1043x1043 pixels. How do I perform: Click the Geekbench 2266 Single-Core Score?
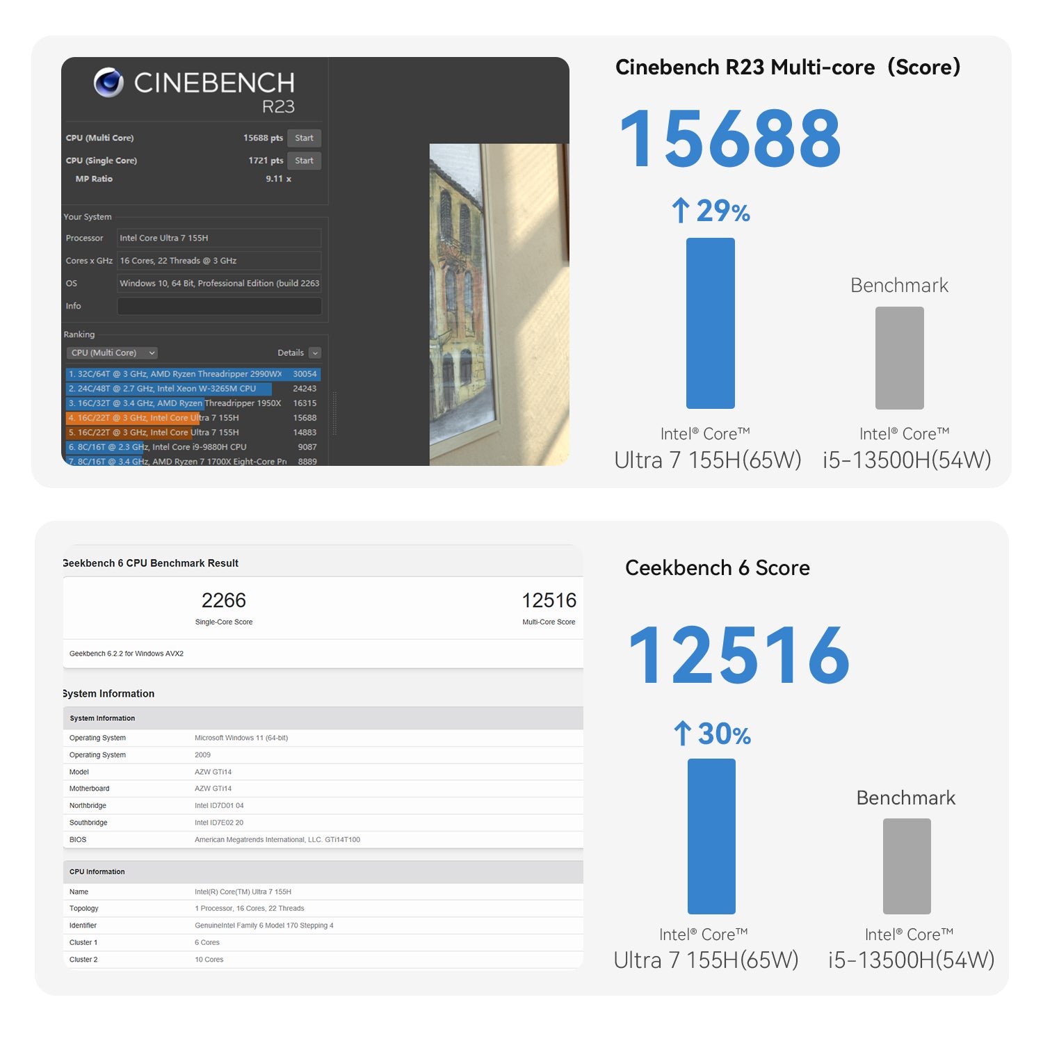(x=224, y=601)
